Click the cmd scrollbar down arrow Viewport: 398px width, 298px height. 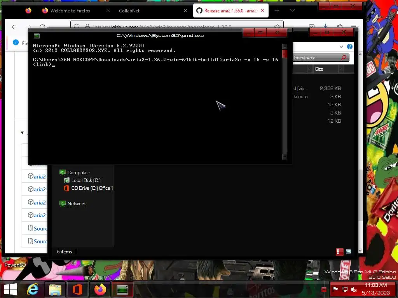[285, 157]
